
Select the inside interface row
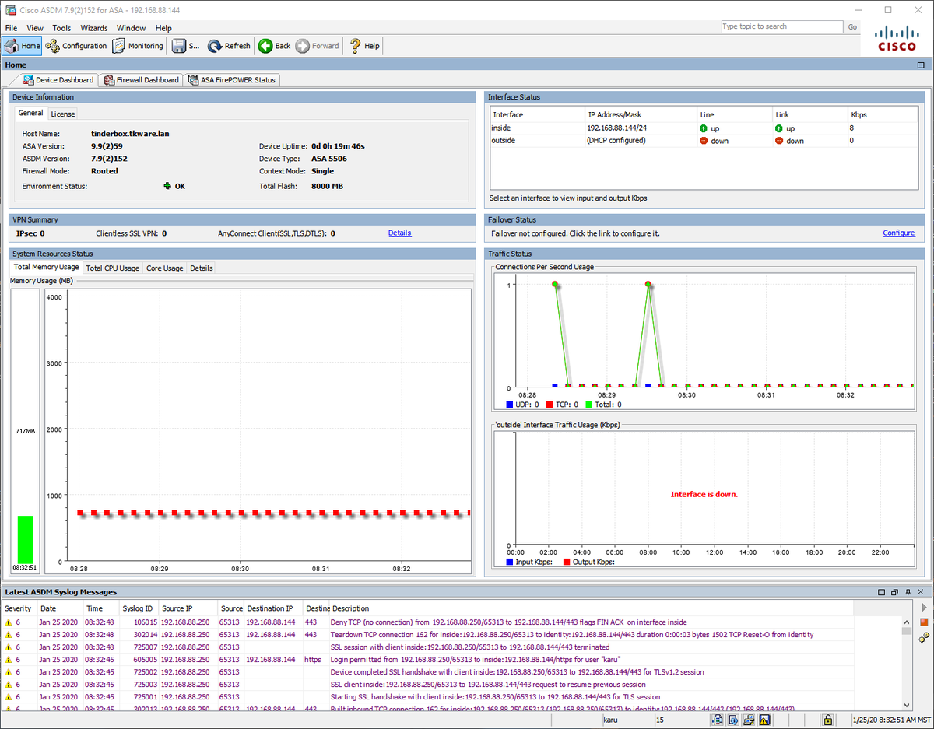tap(704, 128)
